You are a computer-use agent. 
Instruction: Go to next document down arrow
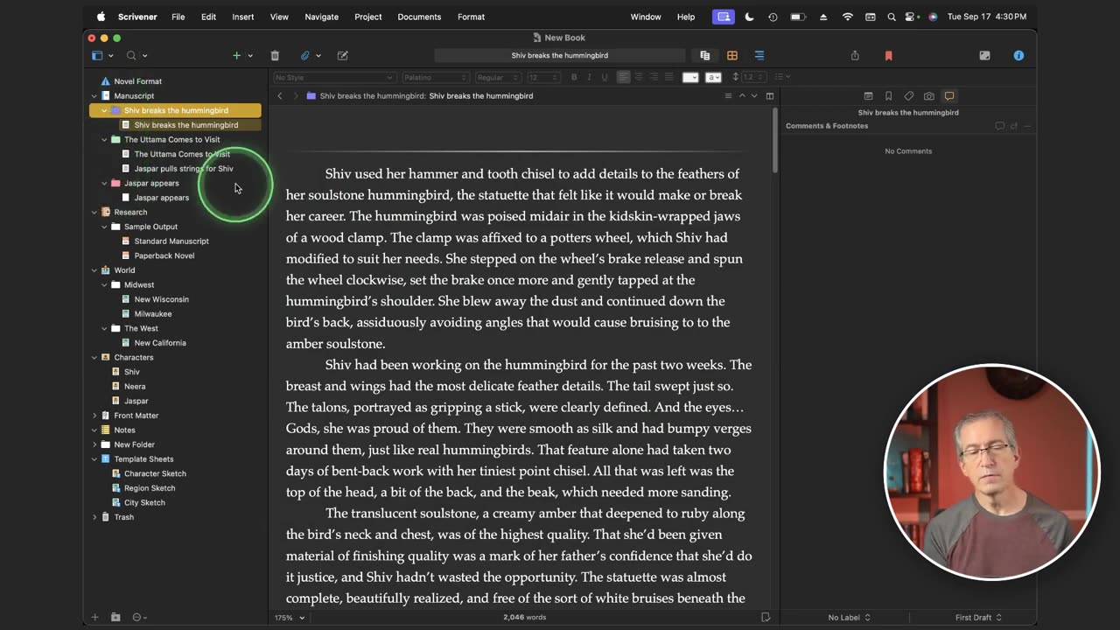pos(754,96)
